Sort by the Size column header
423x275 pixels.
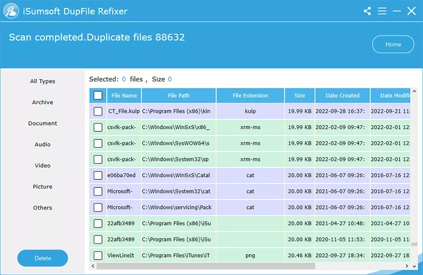click(300, 96)
